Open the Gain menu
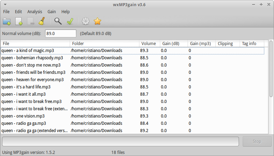Viewport: 274px width, 156px height. 52,12
